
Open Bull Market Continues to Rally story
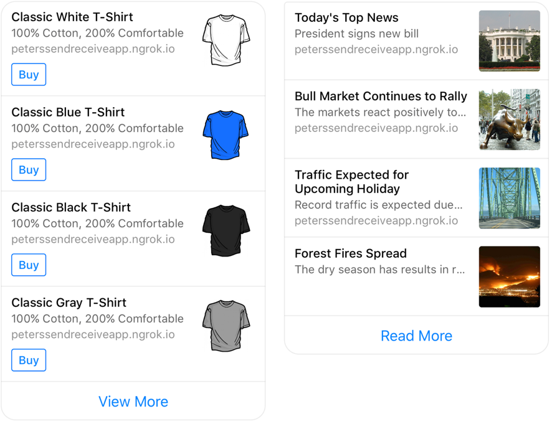click(381, 96)
